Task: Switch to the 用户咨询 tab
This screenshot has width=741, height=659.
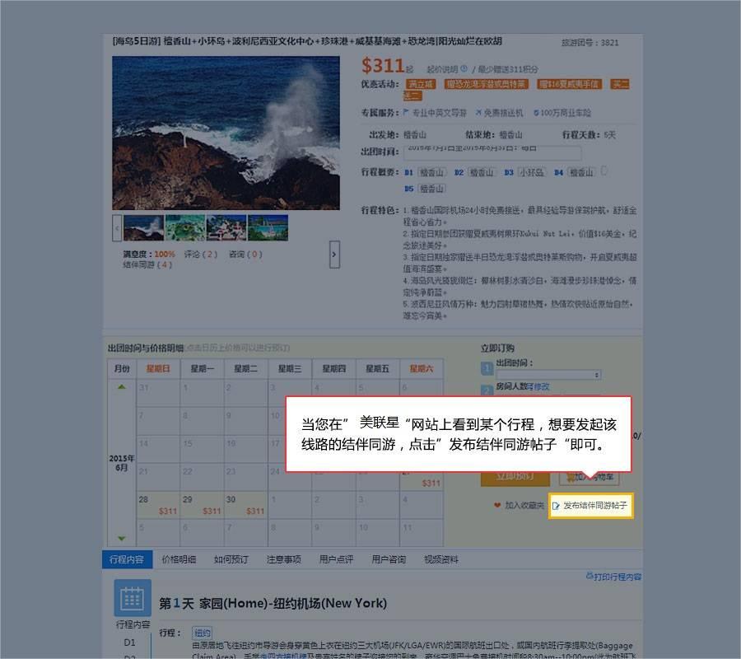Action: pos(389,559)
